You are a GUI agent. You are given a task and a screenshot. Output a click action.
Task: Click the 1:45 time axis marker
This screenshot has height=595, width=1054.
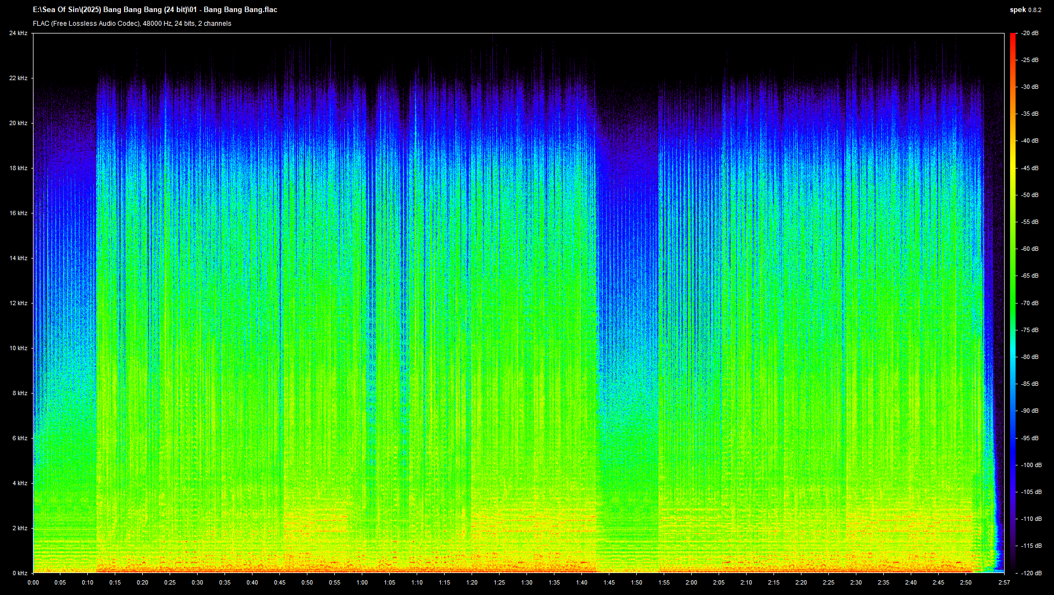pyautogui.click(x=609, y=583)
